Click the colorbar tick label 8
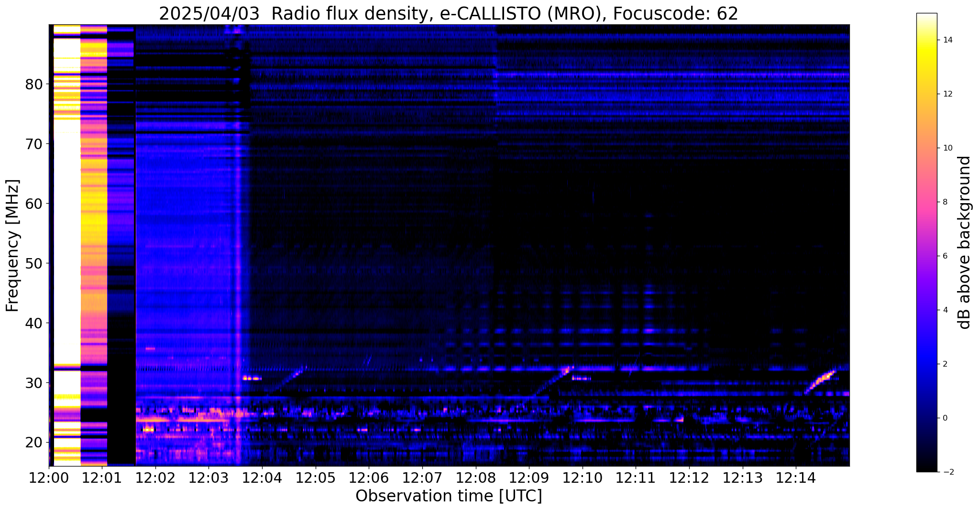This screenshot has height=510, width=979. coord(945,202)
